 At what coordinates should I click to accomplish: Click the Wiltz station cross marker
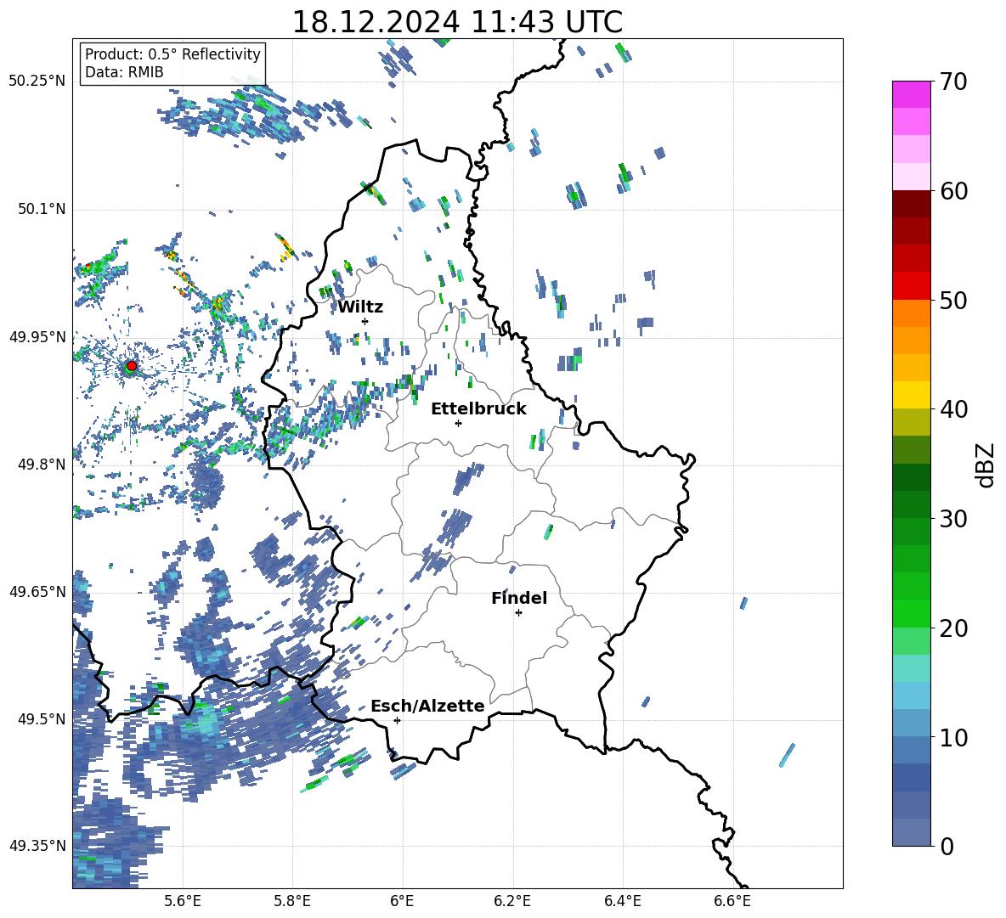[365, 321]
